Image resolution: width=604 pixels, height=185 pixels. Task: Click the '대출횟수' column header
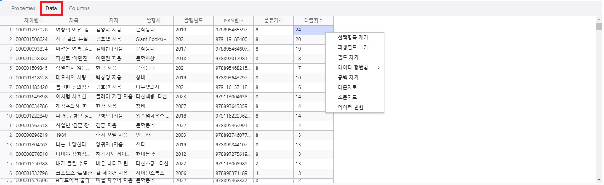pyautogui.click(x=313, y=20)
